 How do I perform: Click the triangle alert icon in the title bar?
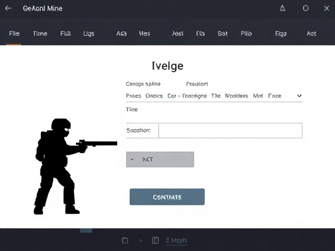[x=283, y=8]
